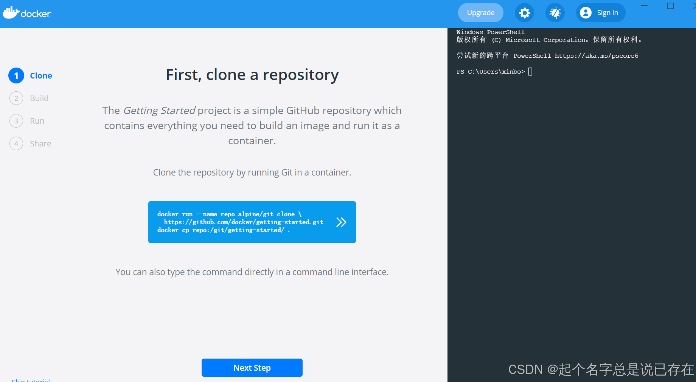Image resolution: width=696 pixels, height=382 pixels.
Task: Click the 'First, clone a repository' heading
Action: [x=252, y=75]
